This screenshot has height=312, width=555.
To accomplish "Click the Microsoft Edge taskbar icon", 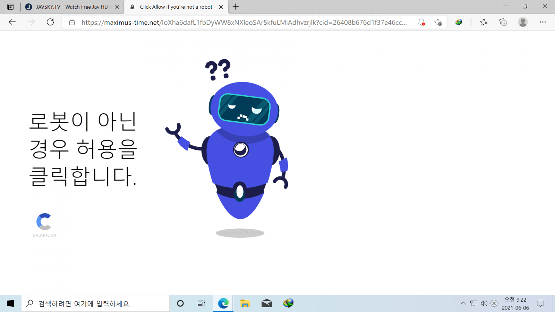I will [x=223, y=303].
